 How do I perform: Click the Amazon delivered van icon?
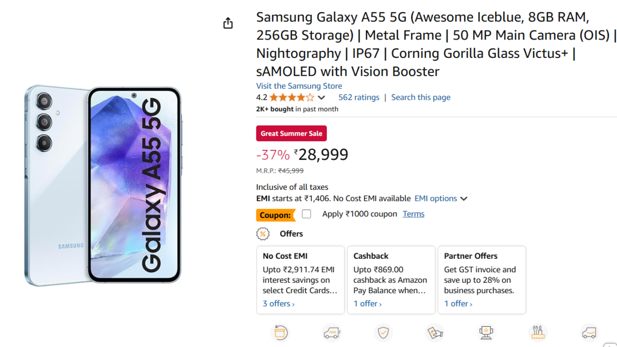589,333
